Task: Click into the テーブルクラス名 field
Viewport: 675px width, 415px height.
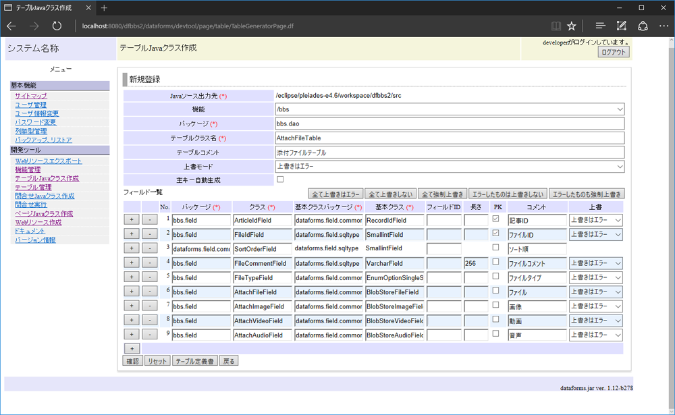Action: pyautogui.click(x=450, y=138)
